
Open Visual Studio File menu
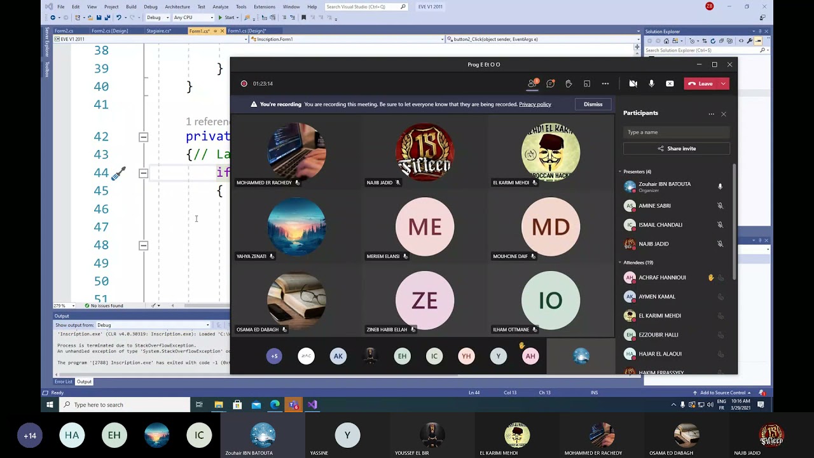pyautogui.click(x=60, y=6)
